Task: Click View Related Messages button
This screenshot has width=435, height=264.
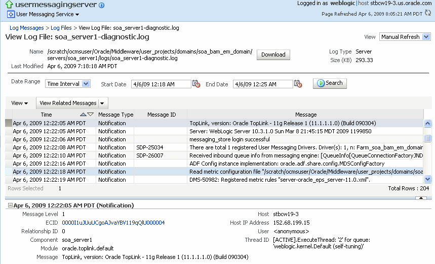Action: coord(68,103)
